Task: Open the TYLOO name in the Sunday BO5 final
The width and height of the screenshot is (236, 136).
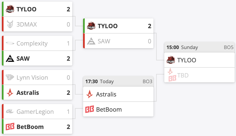Action: 187,60
